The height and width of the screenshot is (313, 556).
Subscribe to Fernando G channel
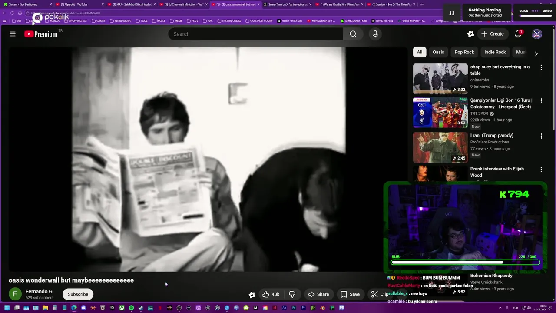[78, 294]
